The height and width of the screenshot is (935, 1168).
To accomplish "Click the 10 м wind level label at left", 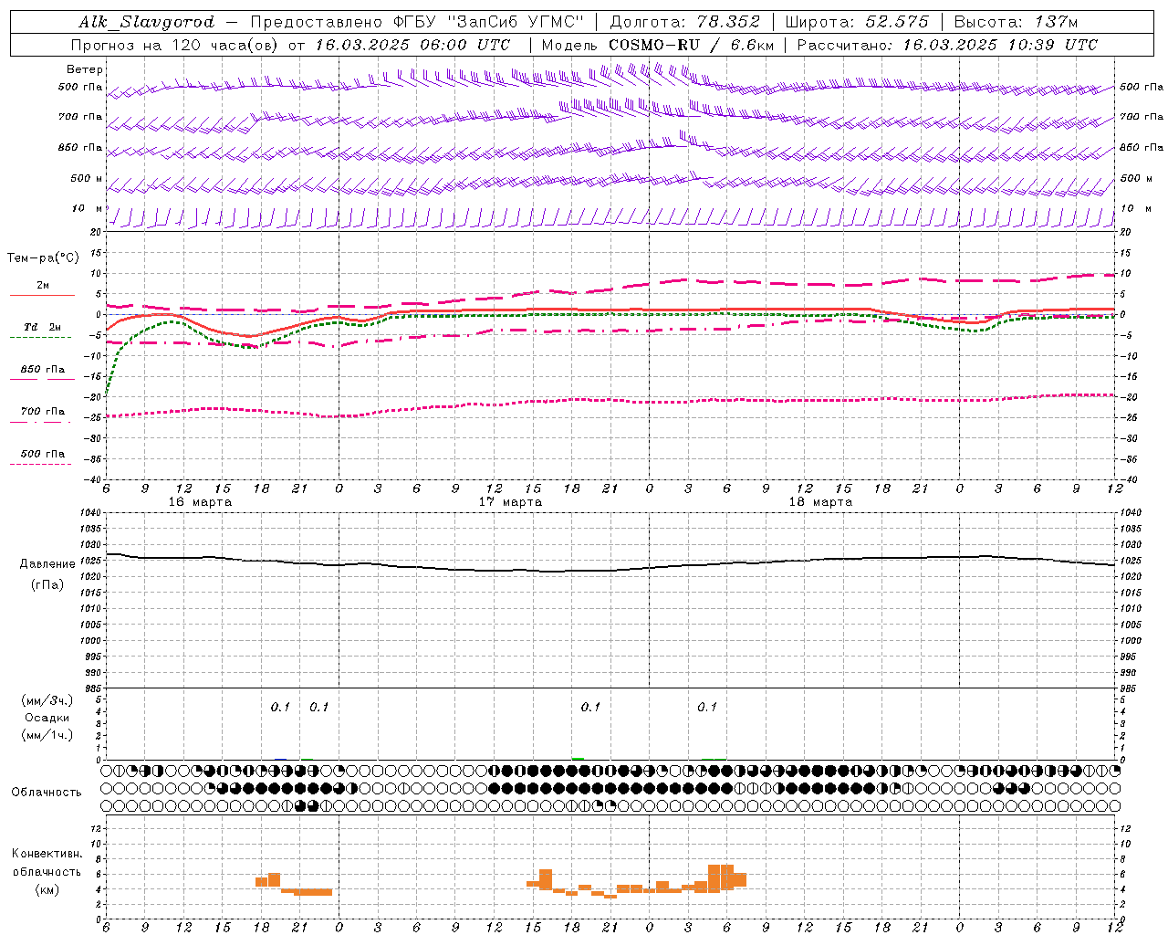I will [87, 208].
